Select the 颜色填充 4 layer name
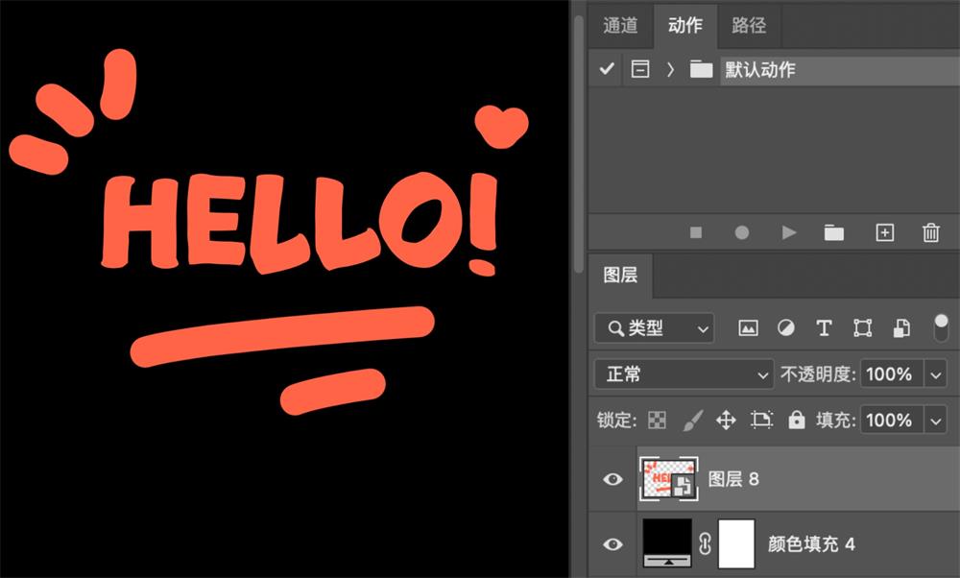 [810, 543]
